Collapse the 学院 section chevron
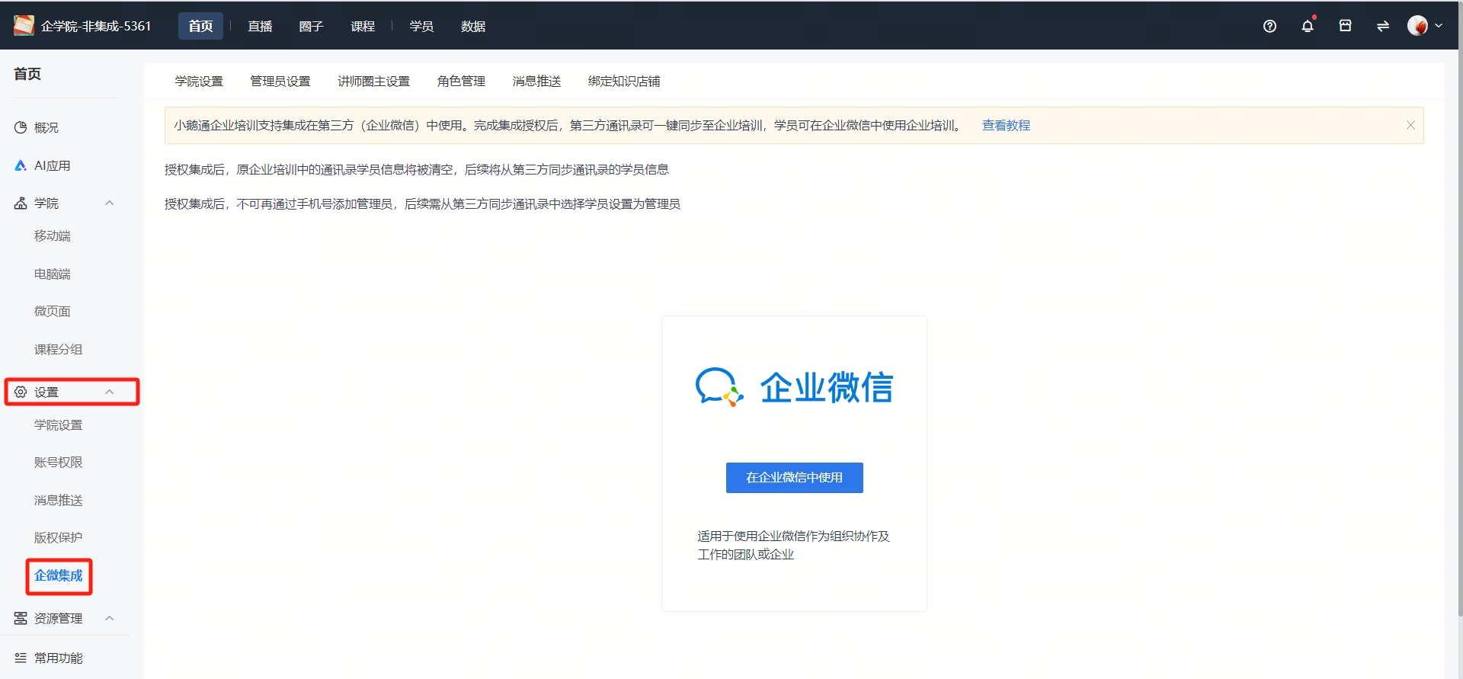This screenshot has width=1463, height=679. (109, 203)
